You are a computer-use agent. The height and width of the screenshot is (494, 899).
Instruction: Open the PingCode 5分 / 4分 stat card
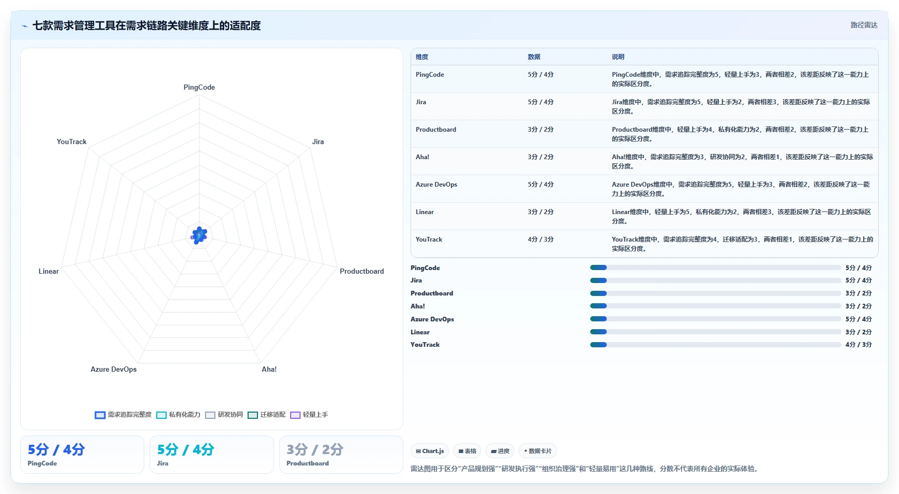[x=82, y=455]
